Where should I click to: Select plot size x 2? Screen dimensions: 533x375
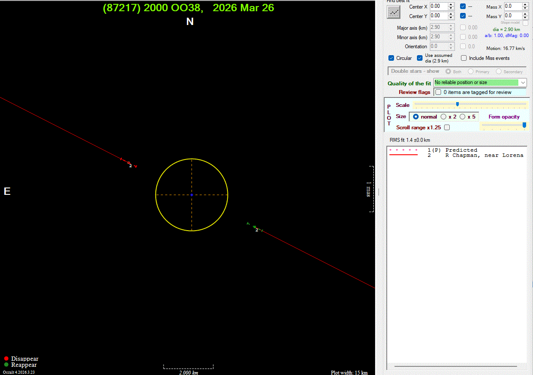443,117
